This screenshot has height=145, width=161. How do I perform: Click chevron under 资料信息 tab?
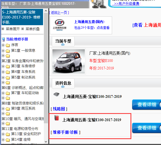63,87
